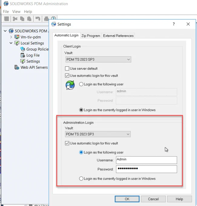This screenshot has height=206, width=197.
Task: Click the SOLIDWORKS PDM root node icon
Action: [x=11, y=31]
